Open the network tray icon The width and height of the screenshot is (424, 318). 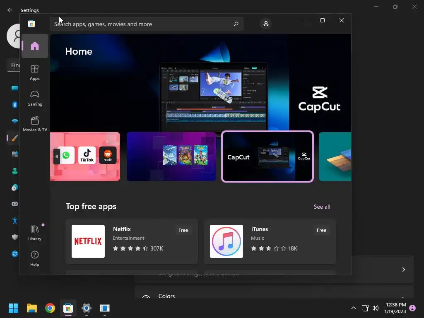tap(365, 308)
